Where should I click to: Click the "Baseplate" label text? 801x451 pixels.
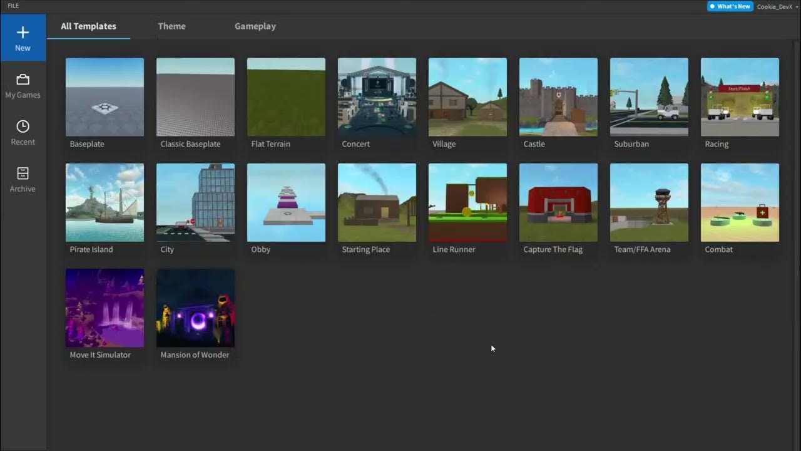(87, 144)
